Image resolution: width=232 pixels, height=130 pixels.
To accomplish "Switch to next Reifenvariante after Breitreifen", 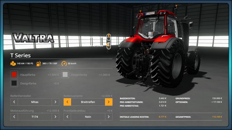I will [x=109, y=102].
